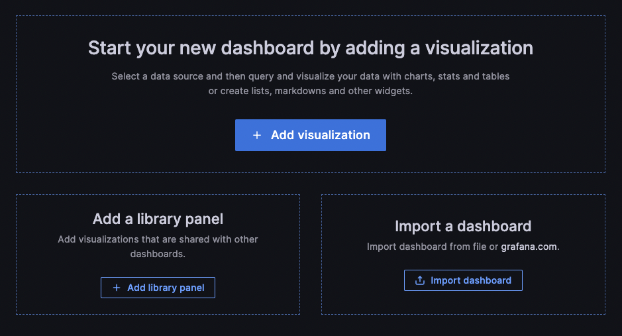The image size is (622, 336).
Task: Click the word 'dashboards.' in the library panel description
Action: pyautogui.click(x=158, y=254)
